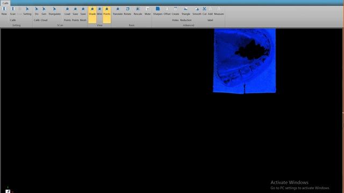344x193 pixels.
Task: Run the Triangle Reduction tool
Action: click(x=186, y=14)
